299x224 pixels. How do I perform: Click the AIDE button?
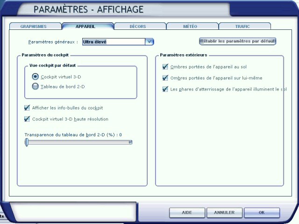pyautogui.click(x=187, y=213)
